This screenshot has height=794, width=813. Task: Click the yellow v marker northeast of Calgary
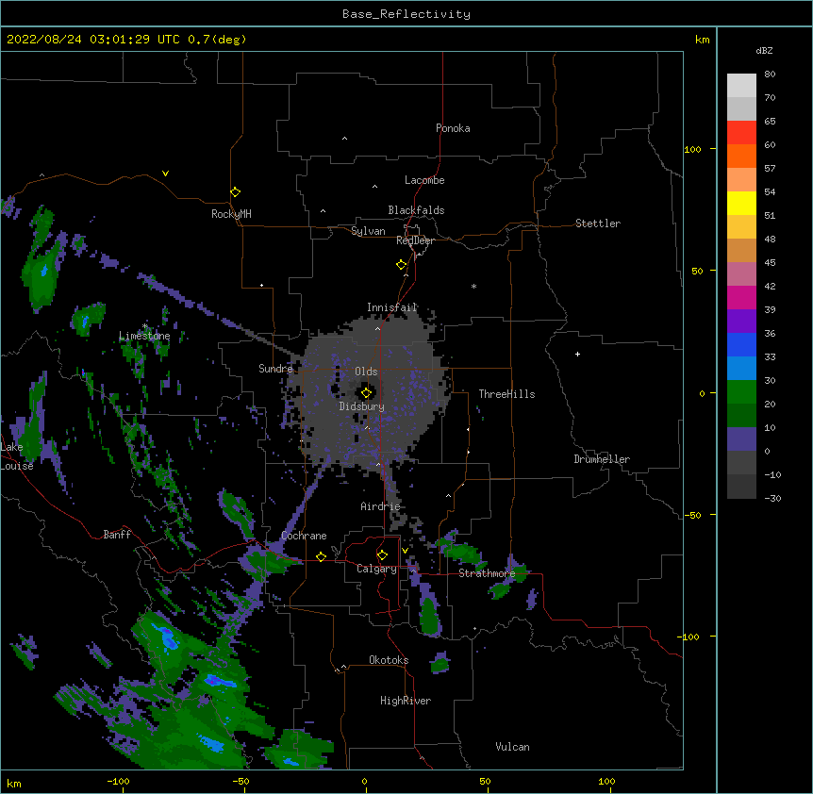coord(405,551)
